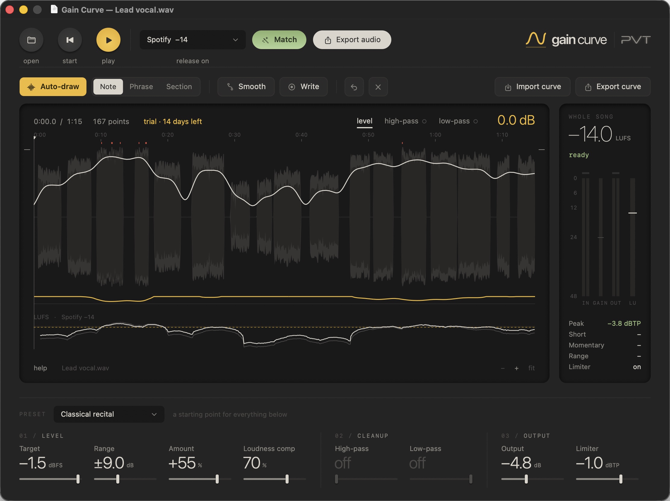Screen dimensions: 670x501
Task: Zoom in with the plus icon
Action: (516, 368)
